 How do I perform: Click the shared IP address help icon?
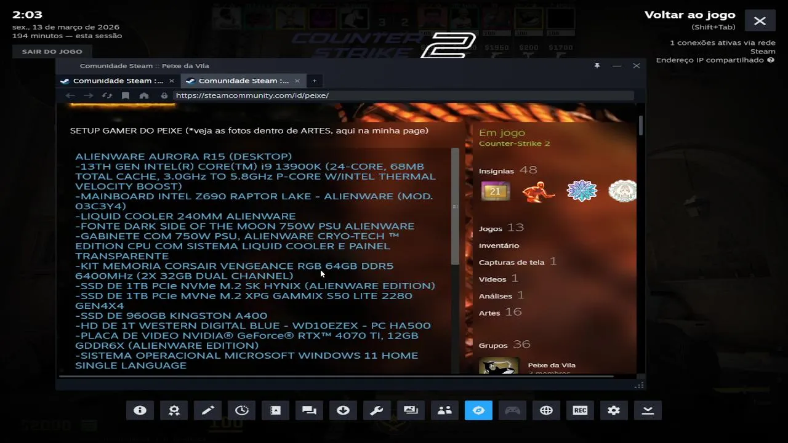771,60
